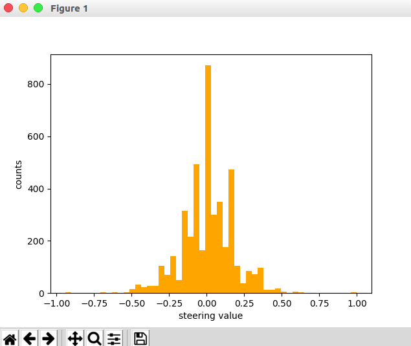Click the 'steering value' x-axis label
This screenshot has height=346, width=411.
(x=210, y=316)
